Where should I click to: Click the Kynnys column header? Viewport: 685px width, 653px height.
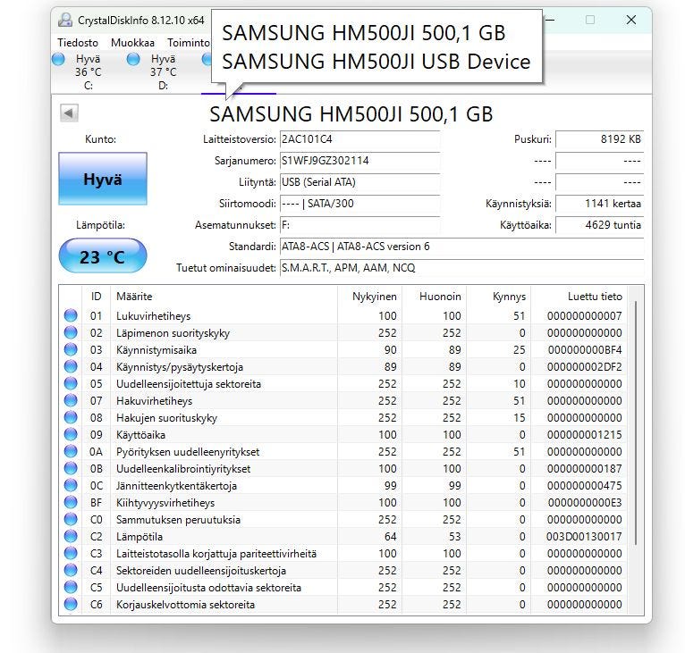pos(498,297)
